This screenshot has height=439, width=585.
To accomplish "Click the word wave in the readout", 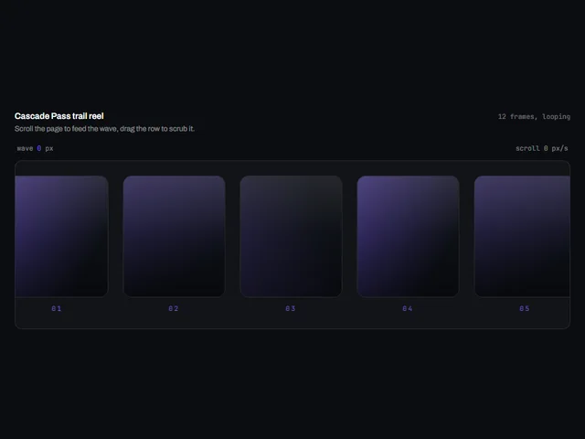I will [x=25, y=148].
